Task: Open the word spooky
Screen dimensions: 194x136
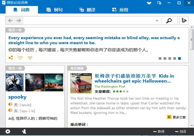Action: tap(17, 97)
